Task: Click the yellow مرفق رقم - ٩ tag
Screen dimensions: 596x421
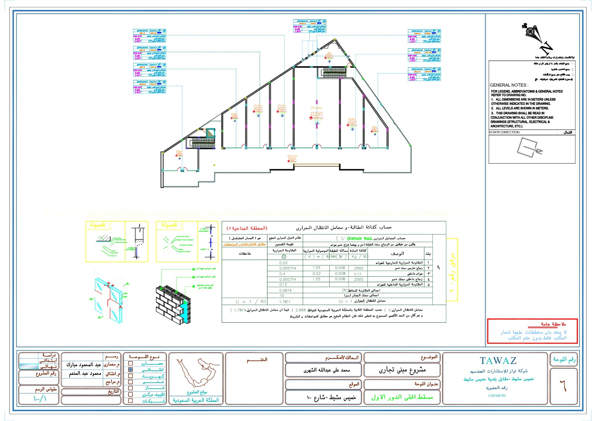Action: [452, 270]
